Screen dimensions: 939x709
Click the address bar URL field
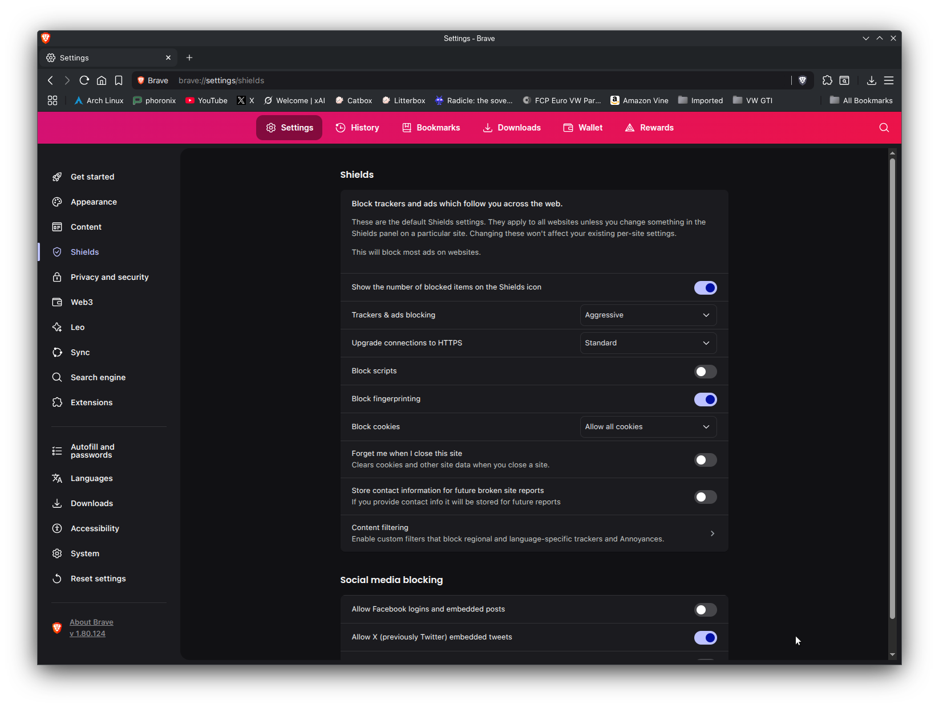pyautogui.click(x=462, y=80)
